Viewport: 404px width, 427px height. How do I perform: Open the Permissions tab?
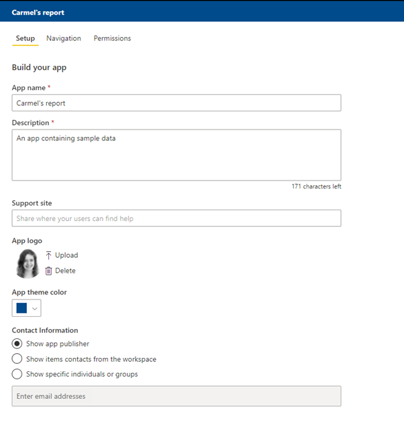112,38
